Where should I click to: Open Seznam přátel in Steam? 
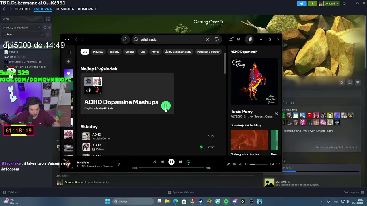pyautogui.click(x=354, y=192)
